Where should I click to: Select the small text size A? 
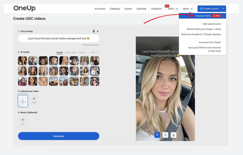click(x=98, y=31)
